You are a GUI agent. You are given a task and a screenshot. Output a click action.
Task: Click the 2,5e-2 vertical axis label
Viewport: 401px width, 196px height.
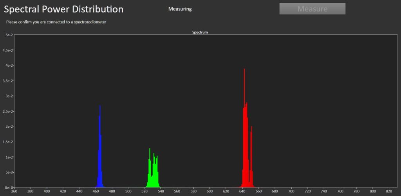tap(7, 111)
